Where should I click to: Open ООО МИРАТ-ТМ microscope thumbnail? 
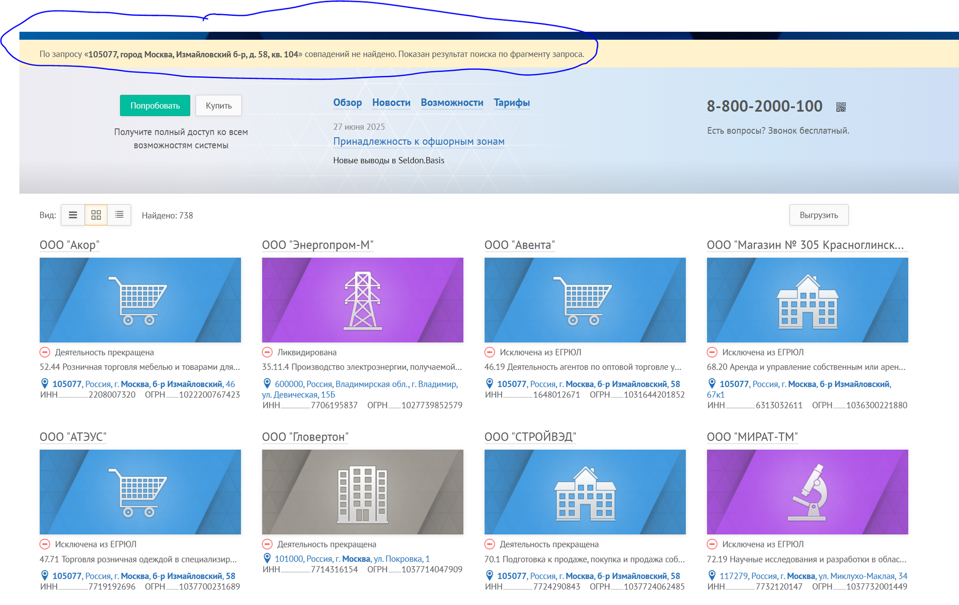click(x=807, y=492)
